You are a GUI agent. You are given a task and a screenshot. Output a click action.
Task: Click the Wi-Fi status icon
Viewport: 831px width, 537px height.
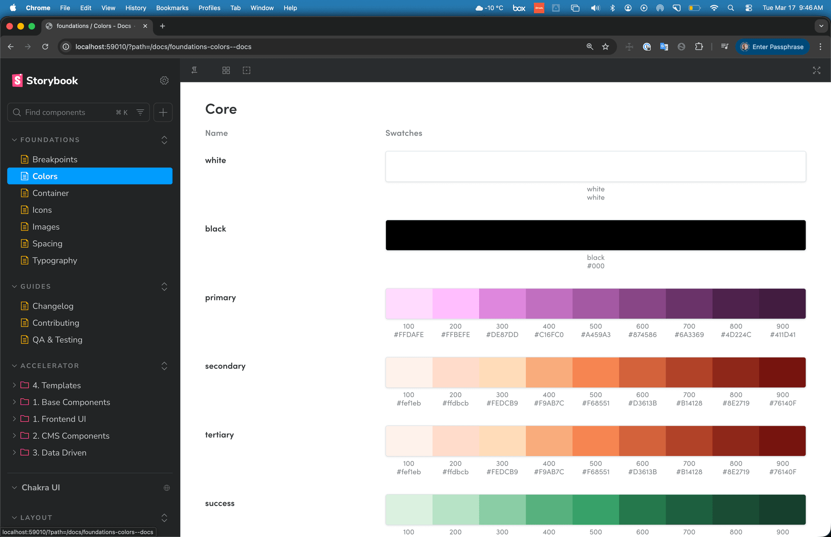point(714,8)
